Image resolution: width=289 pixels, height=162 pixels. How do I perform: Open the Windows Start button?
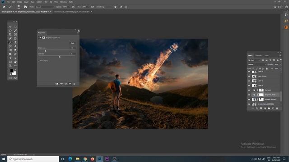(x=3, y=159)
